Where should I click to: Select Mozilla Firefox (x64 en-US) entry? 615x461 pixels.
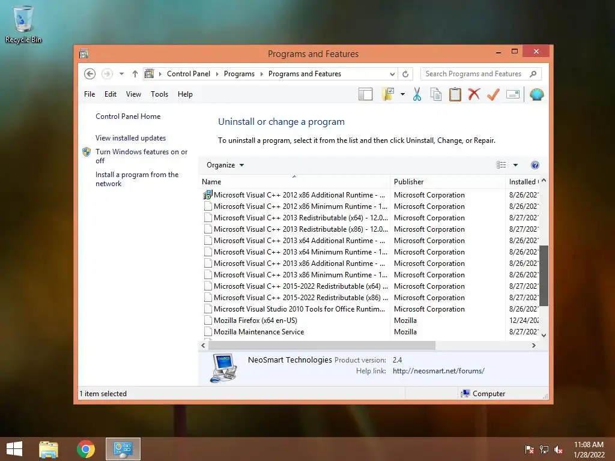tap(294, 321)
